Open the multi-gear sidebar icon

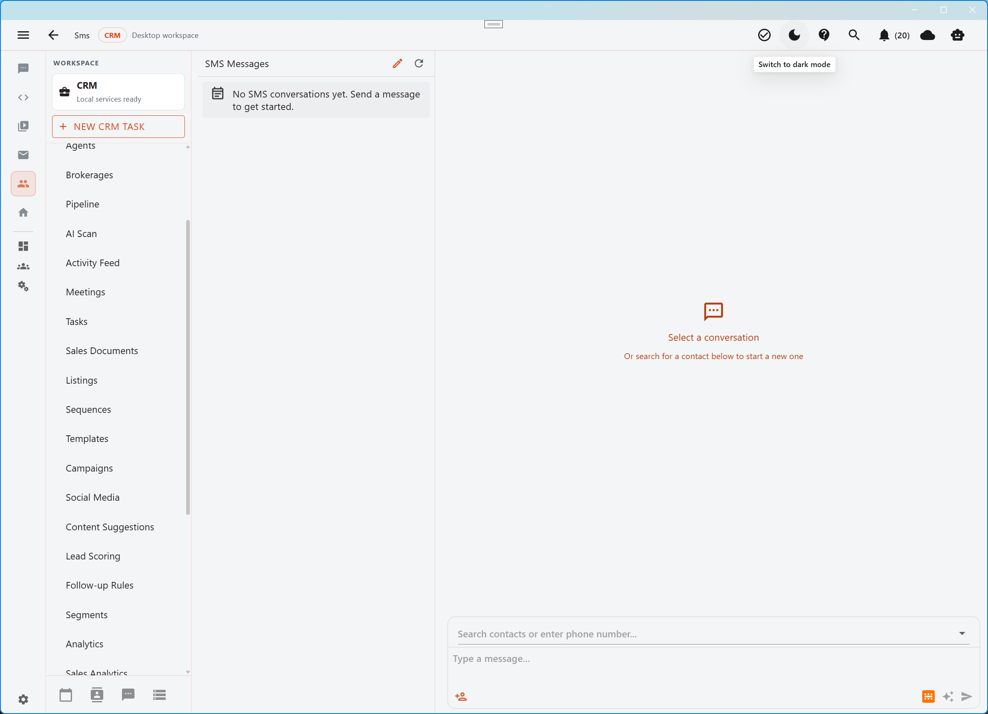[23, 286]
